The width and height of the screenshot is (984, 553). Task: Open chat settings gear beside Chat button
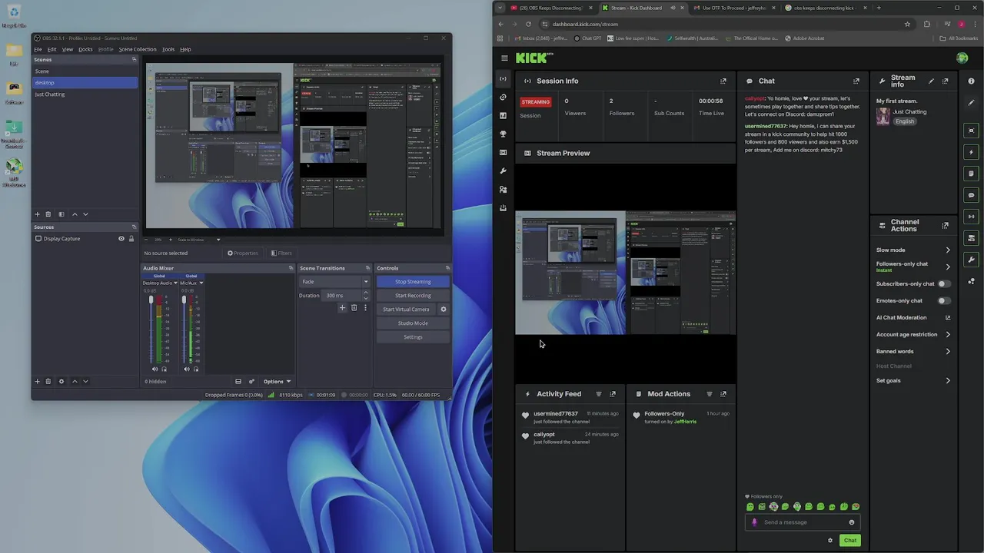(830, 540)
